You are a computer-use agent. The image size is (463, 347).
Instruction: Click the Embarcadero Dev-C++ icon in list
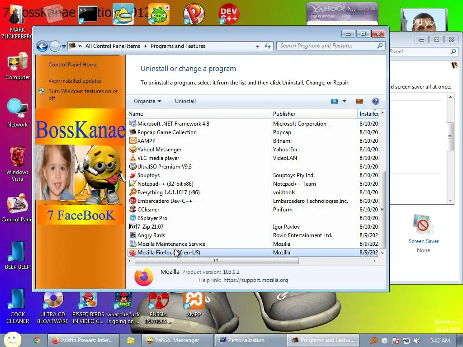tap(133, 201)
